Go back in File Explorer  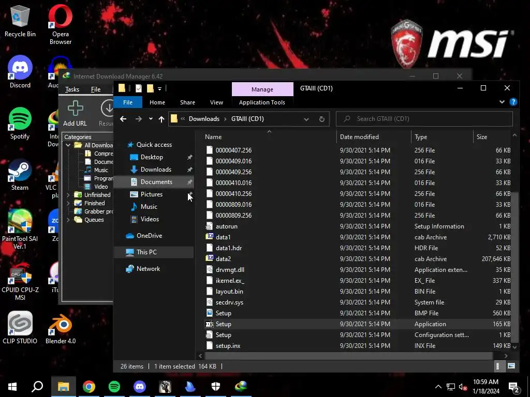[123, 119]
